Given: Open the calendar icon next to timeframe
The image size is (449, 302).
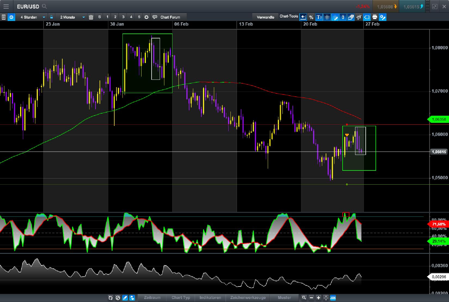Looking at the screenshot, I should click(91, 17).
